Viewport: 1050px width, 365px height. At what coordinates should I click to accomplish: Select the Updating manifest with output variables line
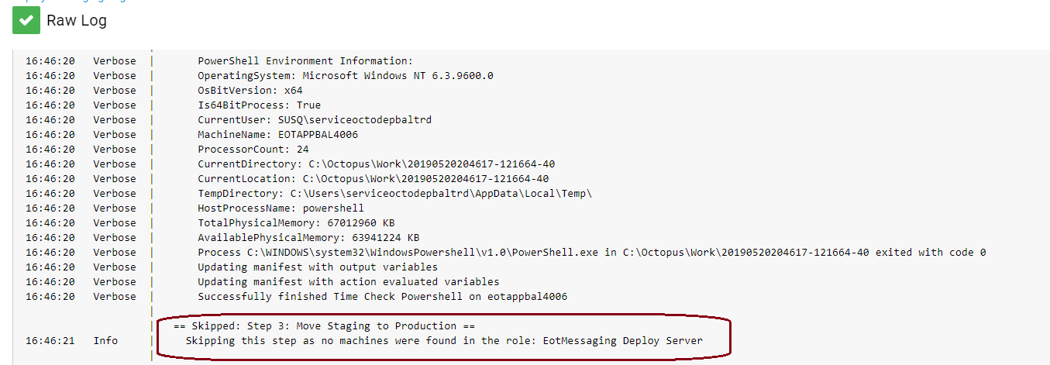pos(318,267)
